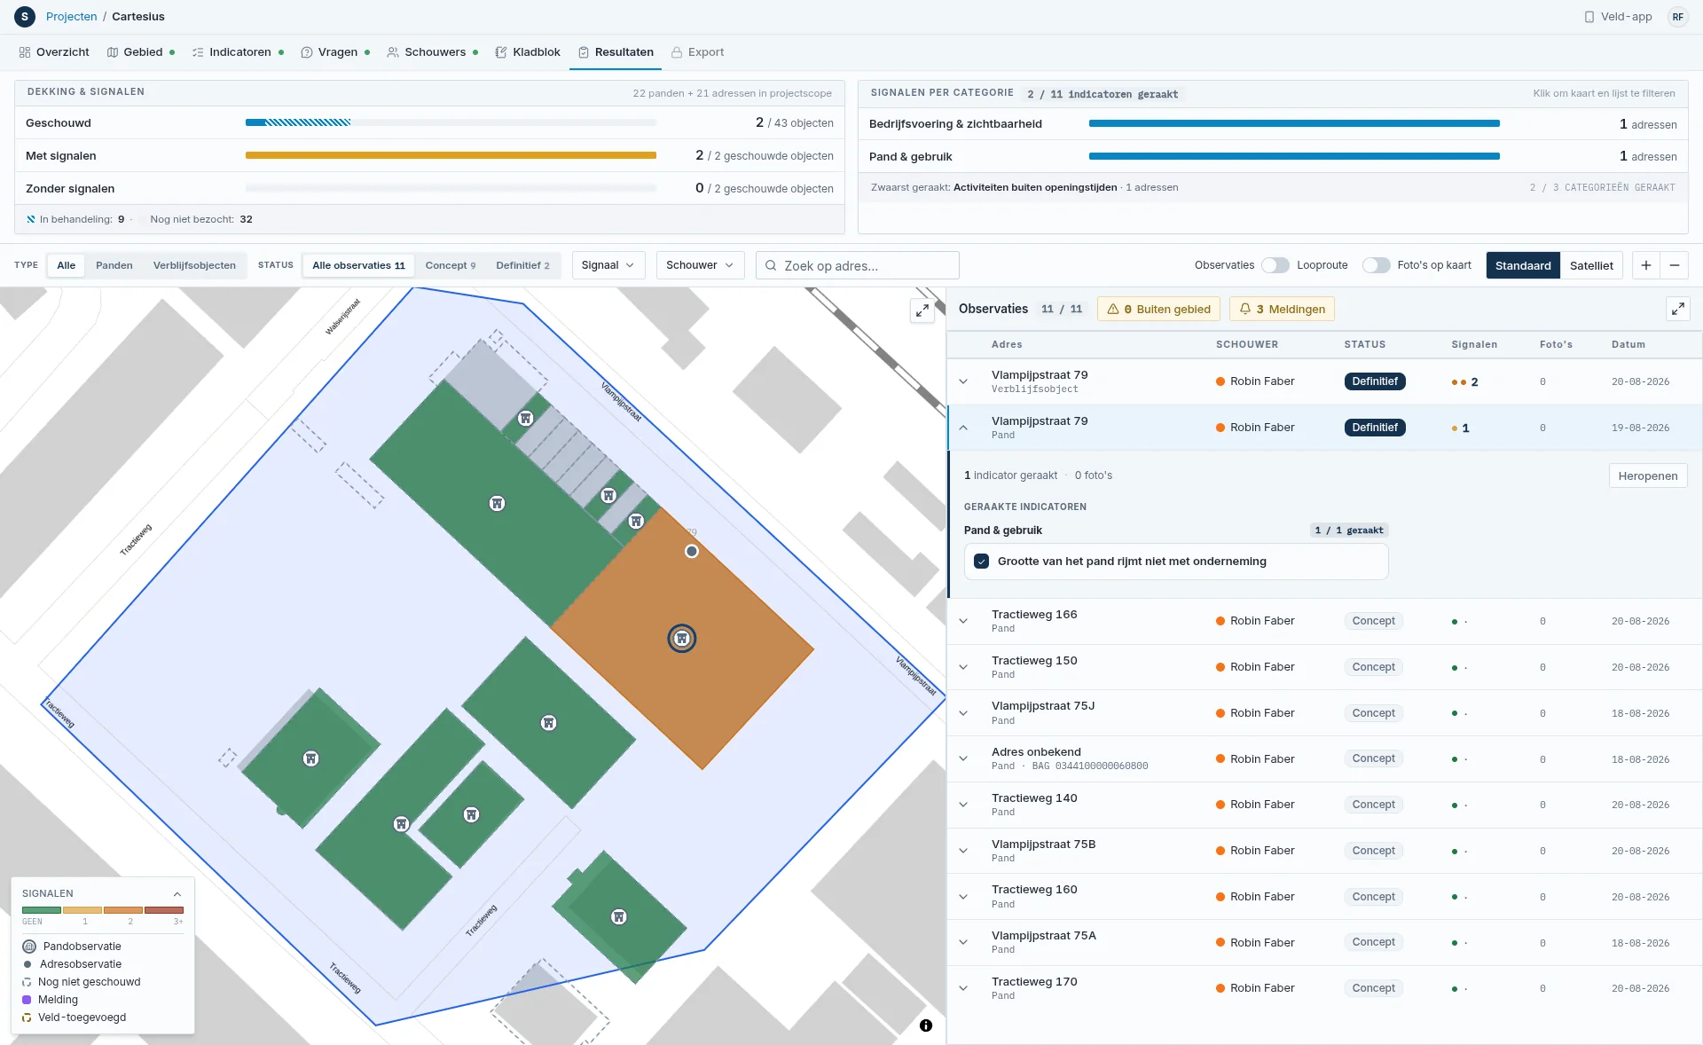Open the 3 Meldingen badge
Screen dimensions: 1703x1045
[1282, 309]
